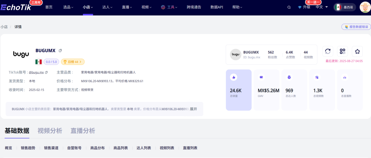
Task: Switch to the 视频分析 tab
Action: (50, 131)
